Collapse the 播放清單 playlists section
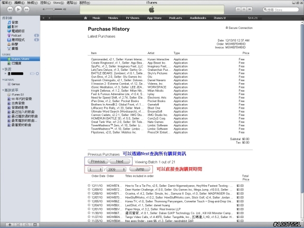304x228 pixels. [x=3, y=90]
